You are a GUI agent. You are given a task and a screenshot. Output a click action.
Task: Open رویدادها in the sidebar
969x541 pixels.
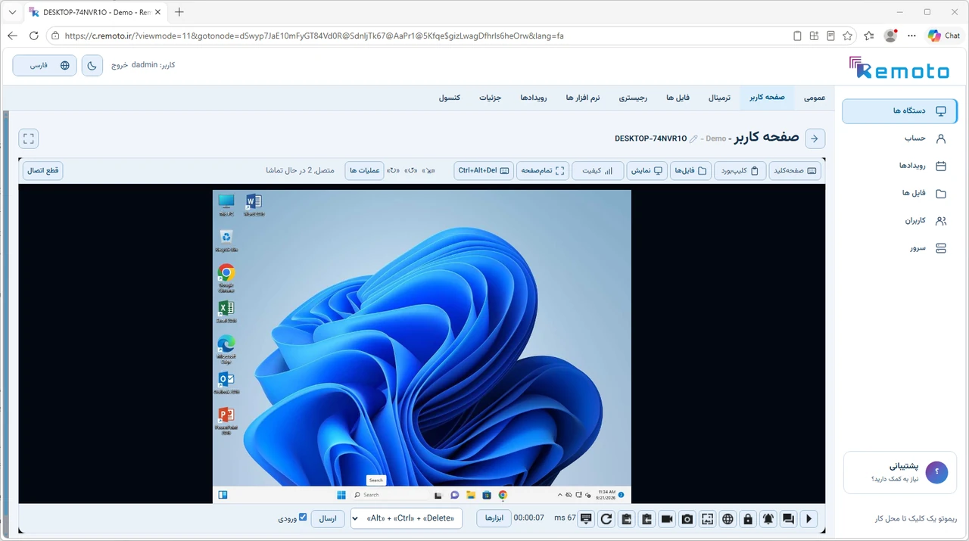899,166
